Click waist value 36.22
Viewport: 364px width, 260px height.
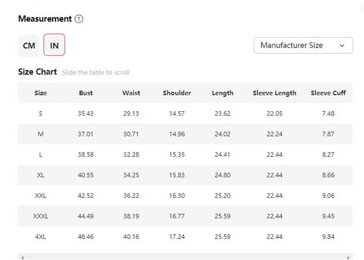tap(131, 195)
